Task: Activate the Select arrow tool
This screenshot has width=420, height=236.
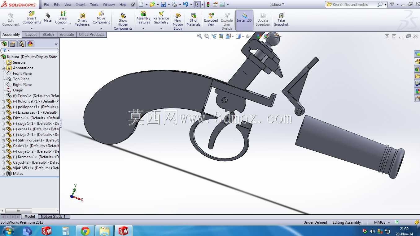Action: pos(197,4)
